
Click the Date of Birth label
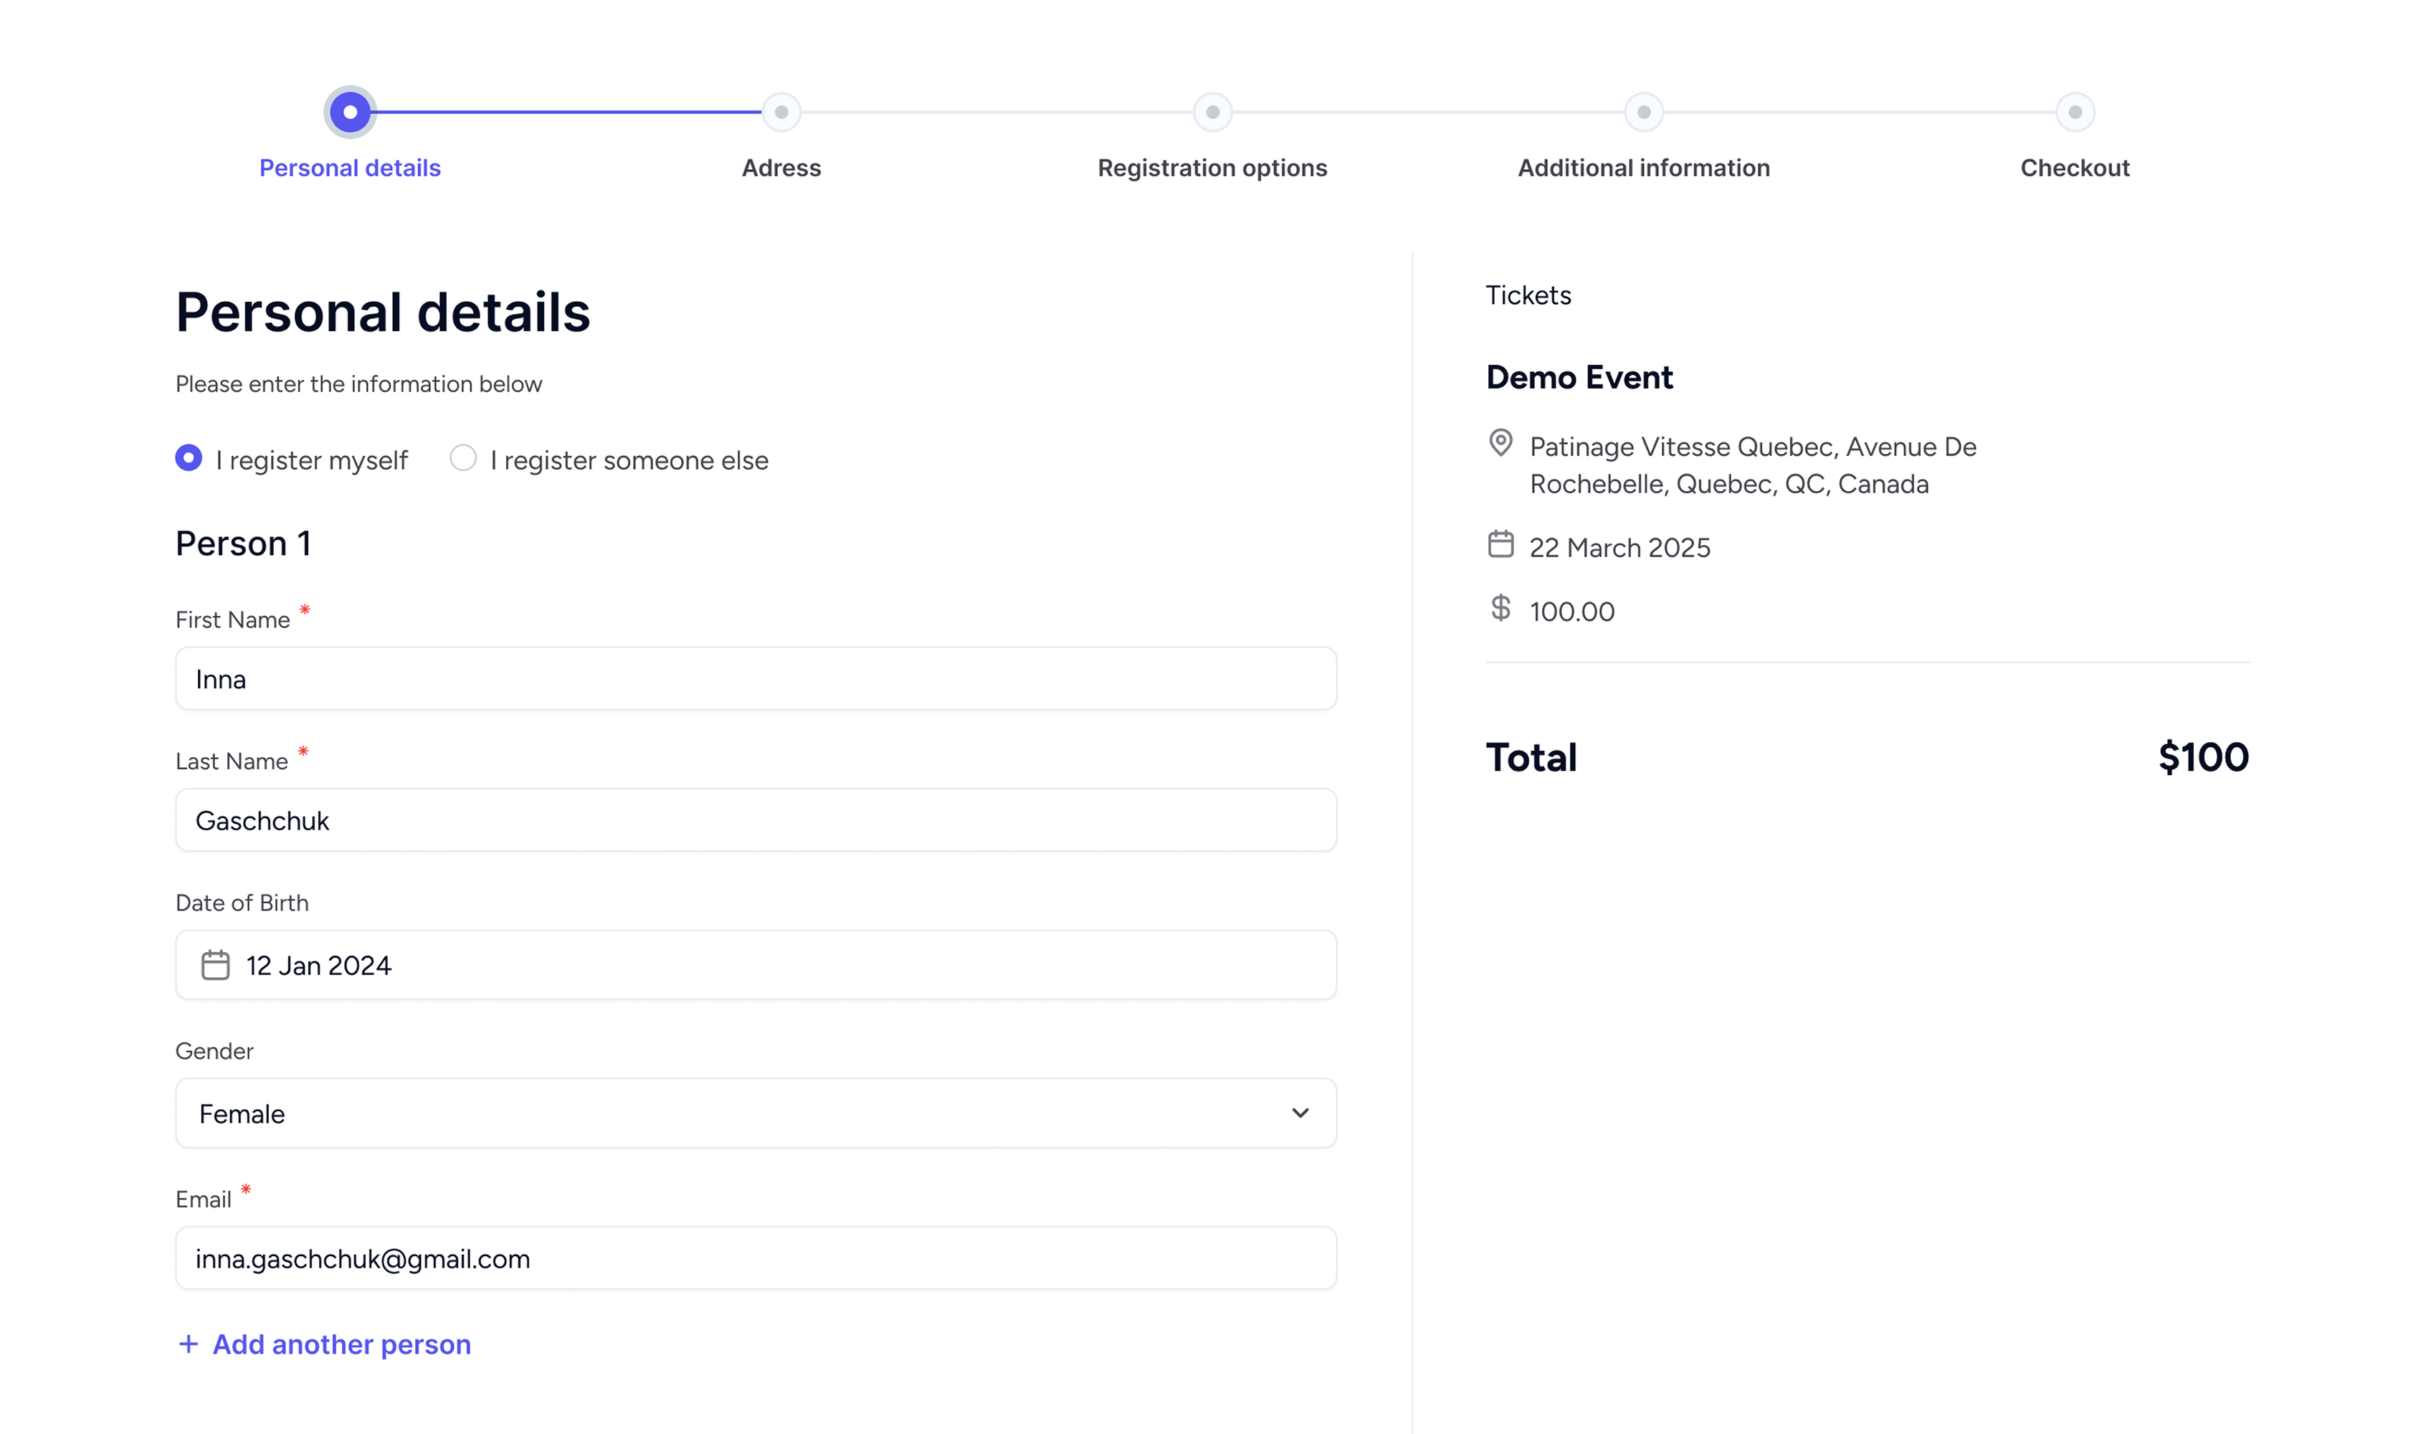coord(242,903)
